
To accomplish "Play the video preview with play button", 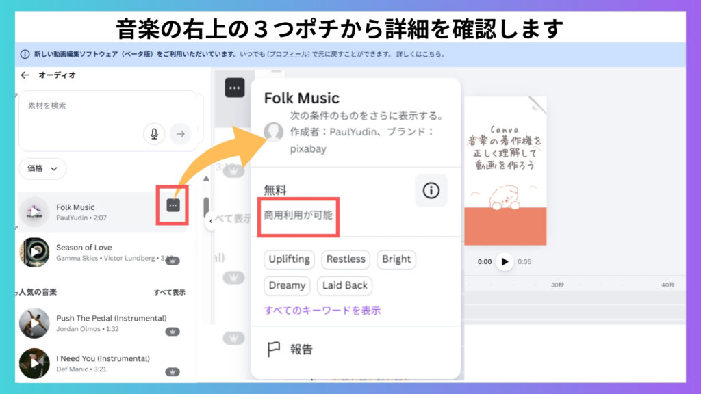I will pyautogui.click(x=505, y=261).
